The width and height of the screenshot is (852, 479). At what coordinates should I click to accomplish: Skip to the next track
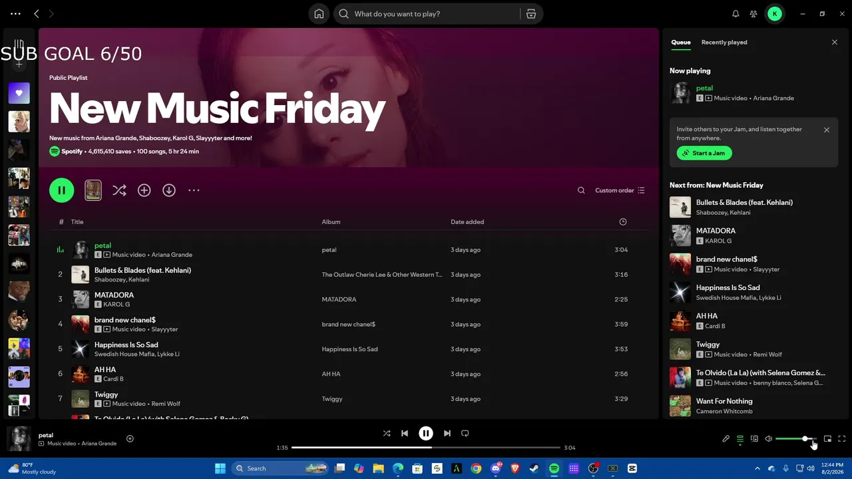[x=447, y=433]
